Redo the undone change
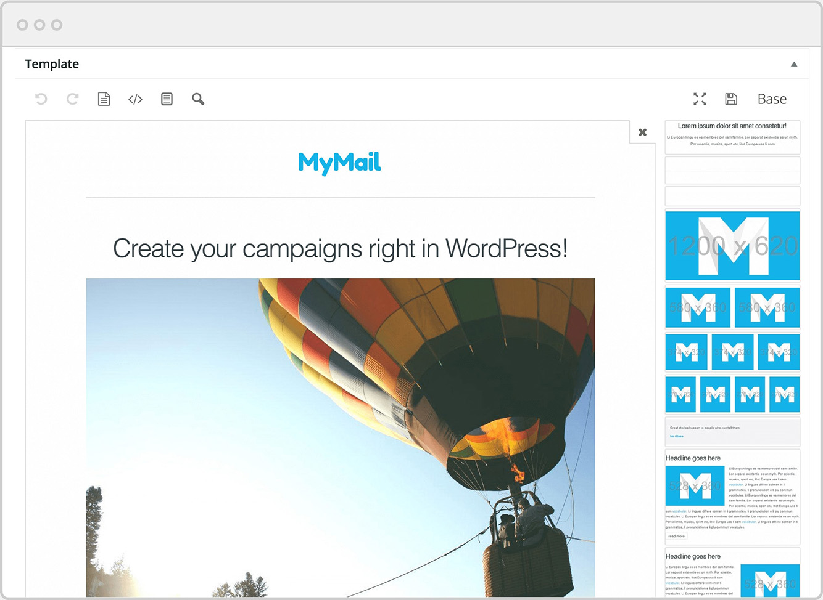This screenshot has width=823, height=600. click(72, 99)
